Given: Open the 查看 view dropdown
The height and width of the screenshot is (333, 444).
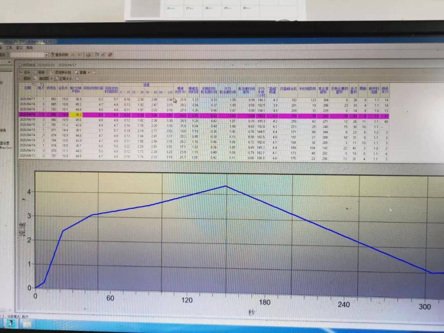Looking at the screenshot, I should tap(82, 72).
